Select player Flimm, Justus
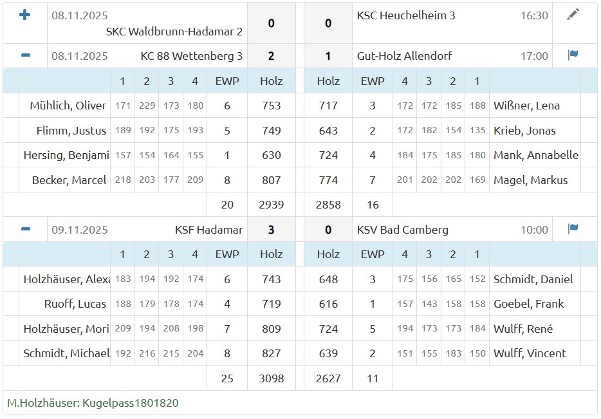The image size is (601, 419). [71, 131]
